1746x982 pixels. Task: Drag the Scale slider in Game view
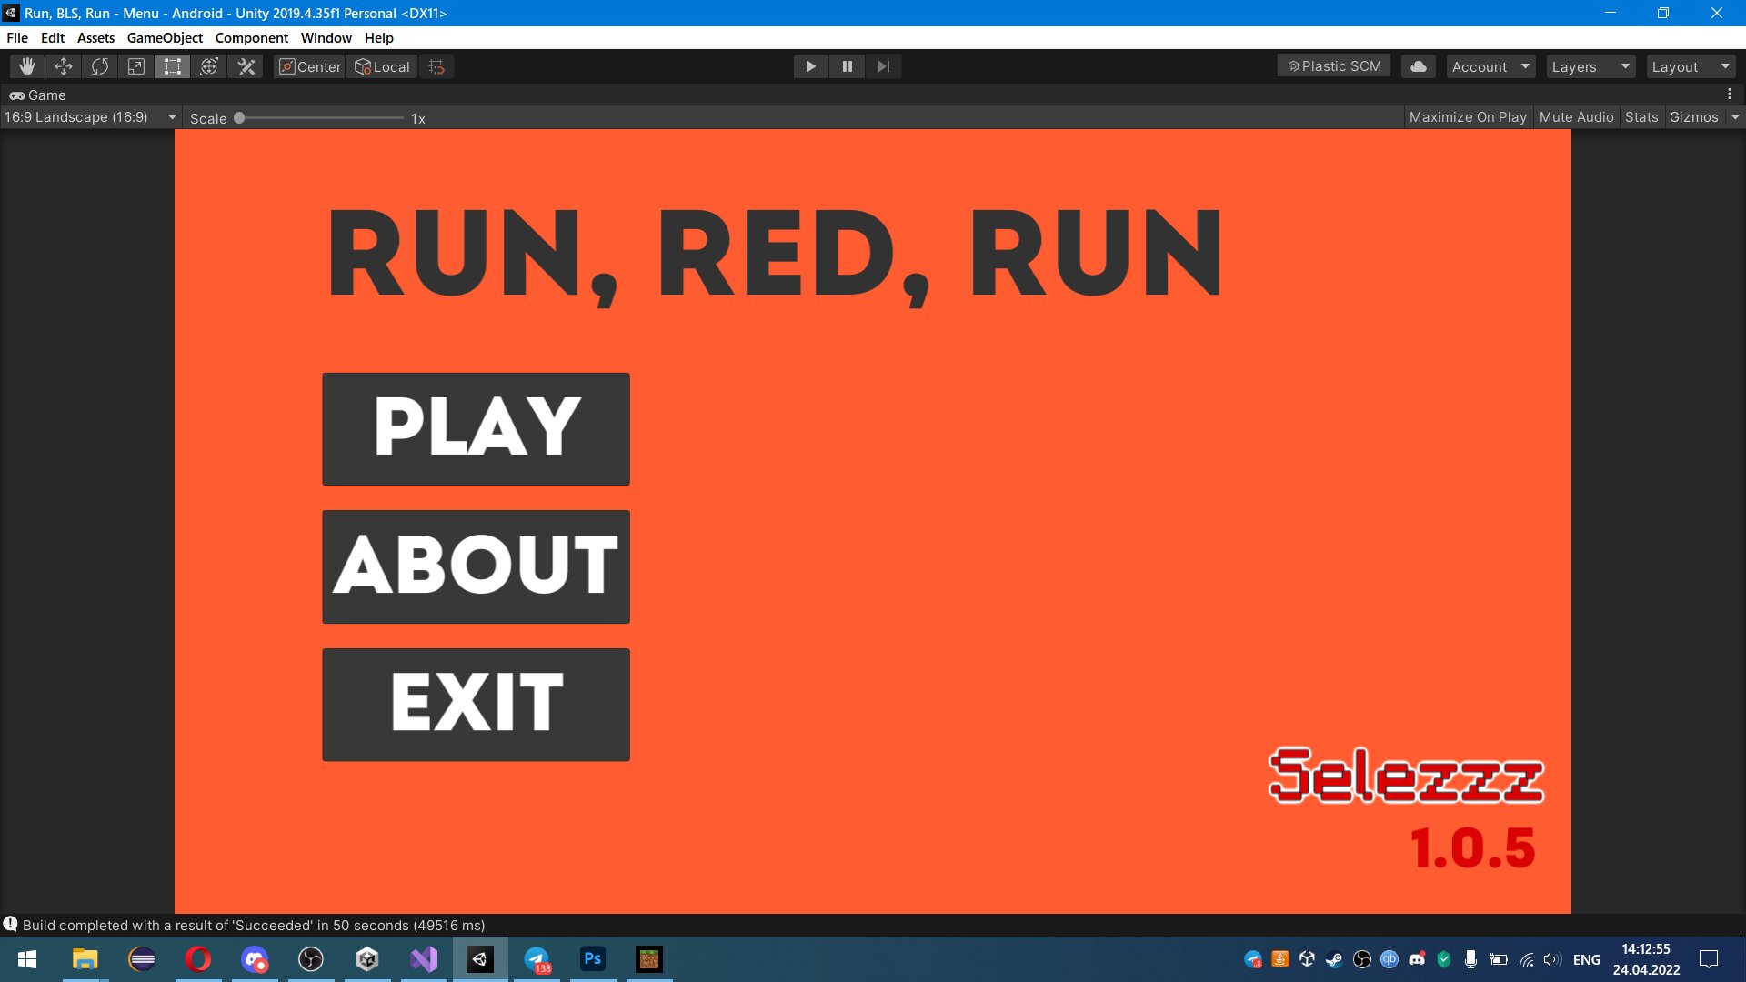coord(238,117)
